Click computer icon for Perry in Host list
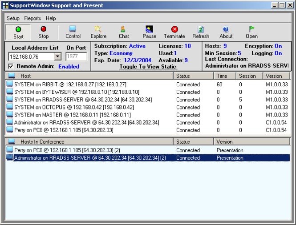 click(10, 130)
